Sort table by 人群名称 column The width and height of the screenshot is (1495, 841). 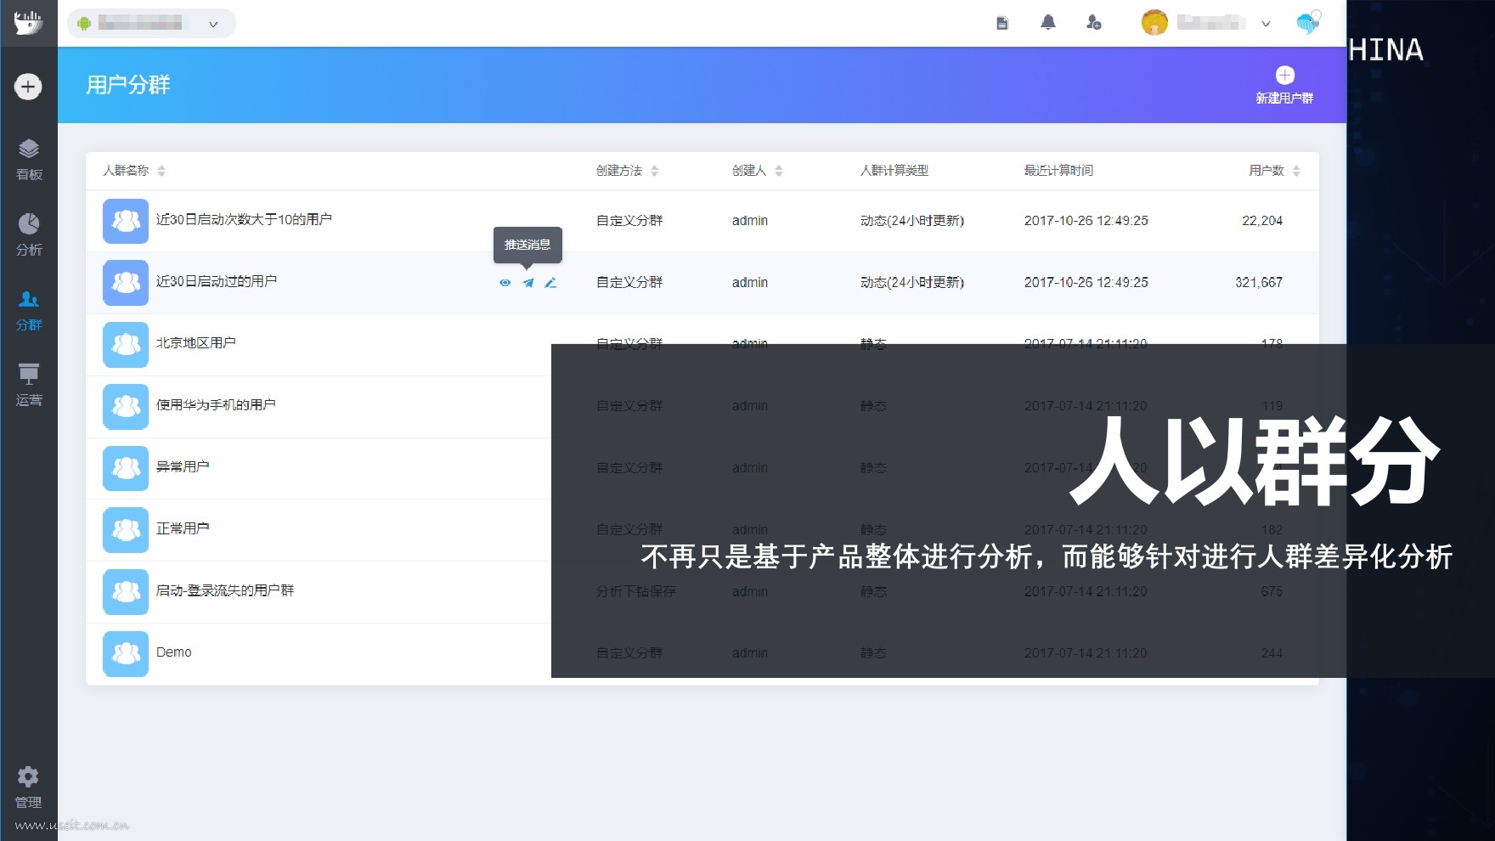161,171
